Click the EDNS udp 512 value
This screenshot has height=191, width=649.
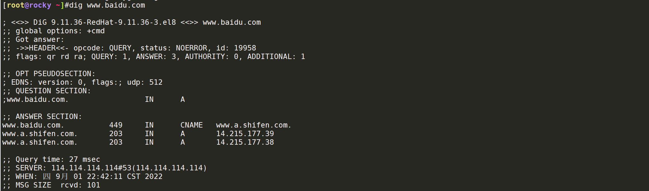pyautogui.click(x=145, y=82)
